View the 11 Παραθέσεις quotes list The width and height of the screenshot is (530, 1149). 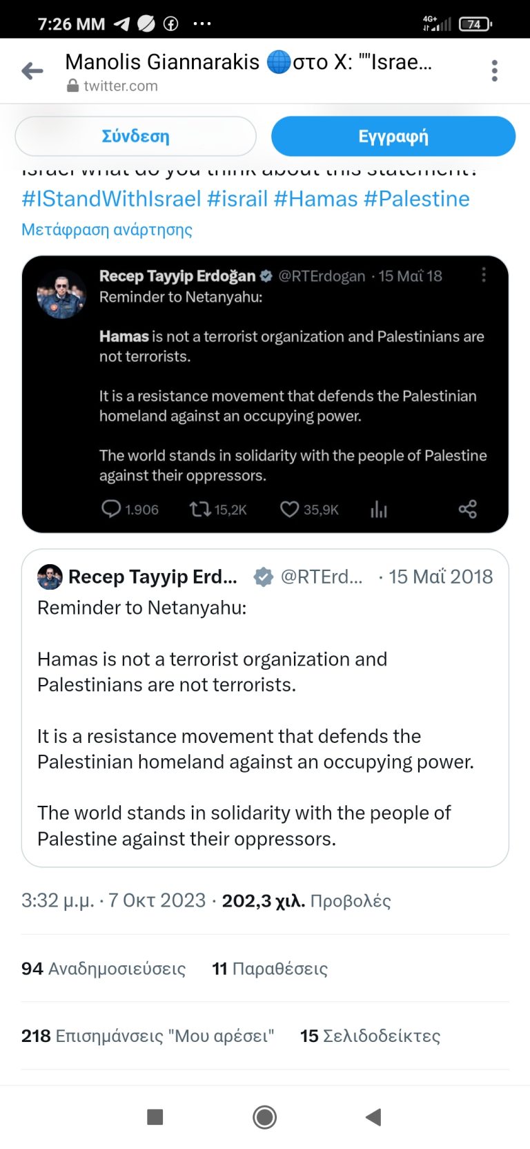point(270,969)
